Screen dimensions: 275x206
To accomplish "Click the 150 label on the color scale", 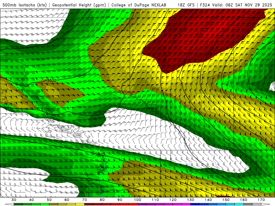I will [226, 200].
